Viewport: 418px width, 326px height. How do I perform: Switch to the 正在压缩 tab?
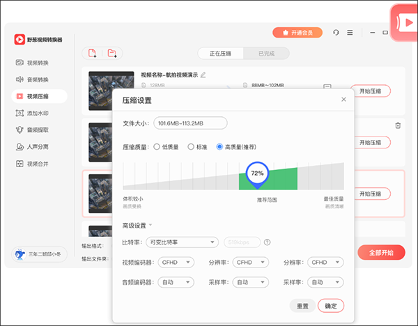[x=220, y=54]
